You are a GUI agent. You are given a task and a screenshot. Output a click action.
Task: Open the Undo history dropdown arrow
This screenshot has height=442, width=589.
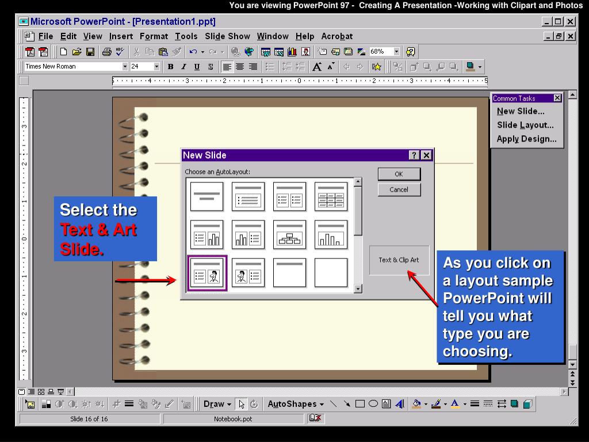click(202, 52)
